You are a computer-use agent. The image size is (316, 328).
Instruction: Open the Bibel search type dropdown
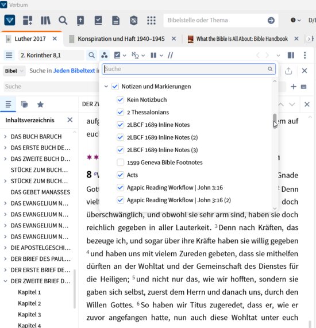[14, 71]
